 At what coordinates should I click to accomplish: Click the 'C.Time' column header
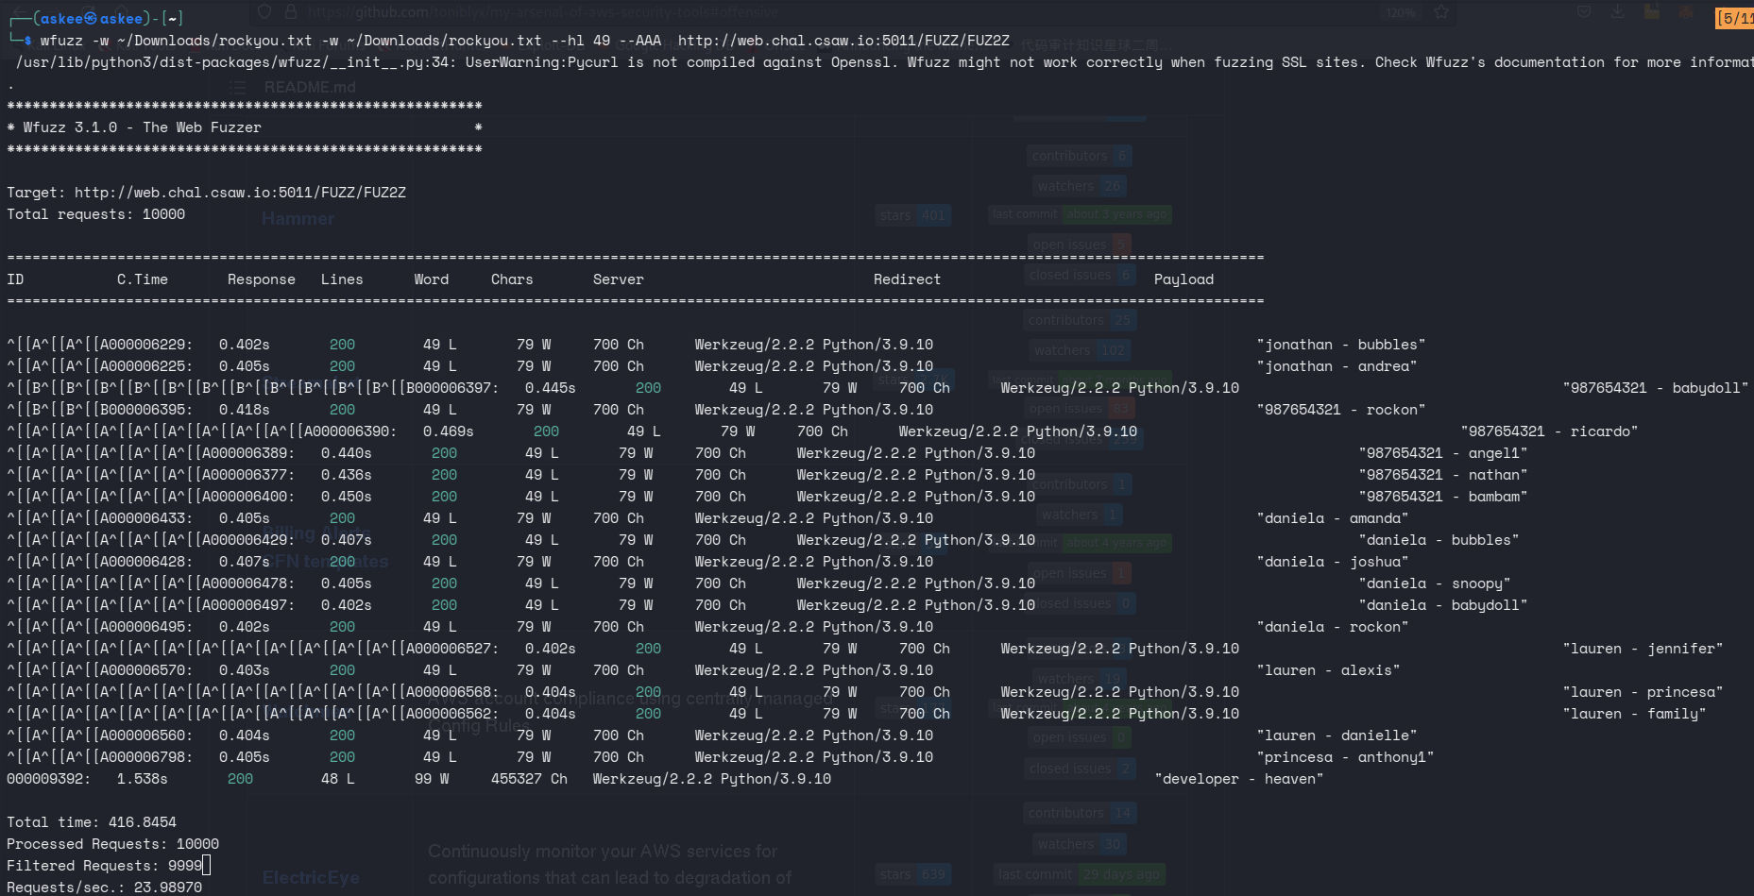pos(143,279)
